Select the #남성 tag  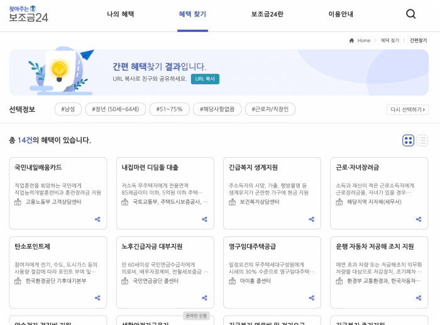pos(68,109)
